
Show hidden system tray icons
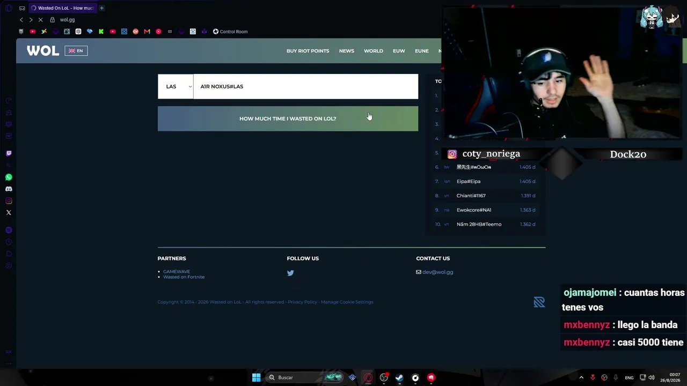click(581, 377)
